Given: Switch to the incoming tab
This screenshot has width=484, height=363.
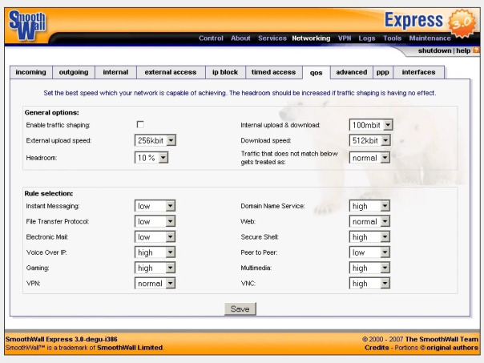Looking at the screenshot, I should point(31,72).
